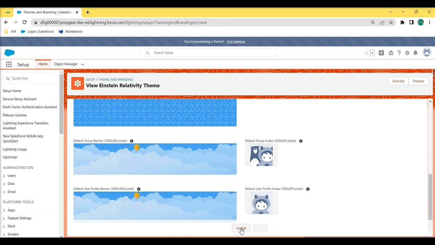
Task: Open Release Updates in sidebar
Action: click(15, 115)
